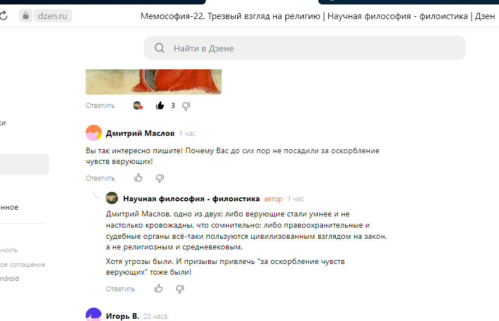Reply to the author's answer

click(120, 289)
